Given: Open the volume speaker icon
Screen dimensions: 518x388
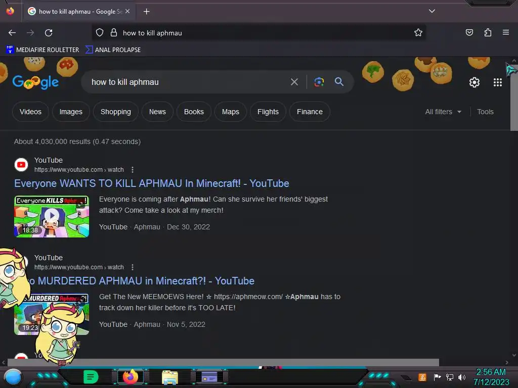Looking at the screenshot, I should (x=461, y=377).
